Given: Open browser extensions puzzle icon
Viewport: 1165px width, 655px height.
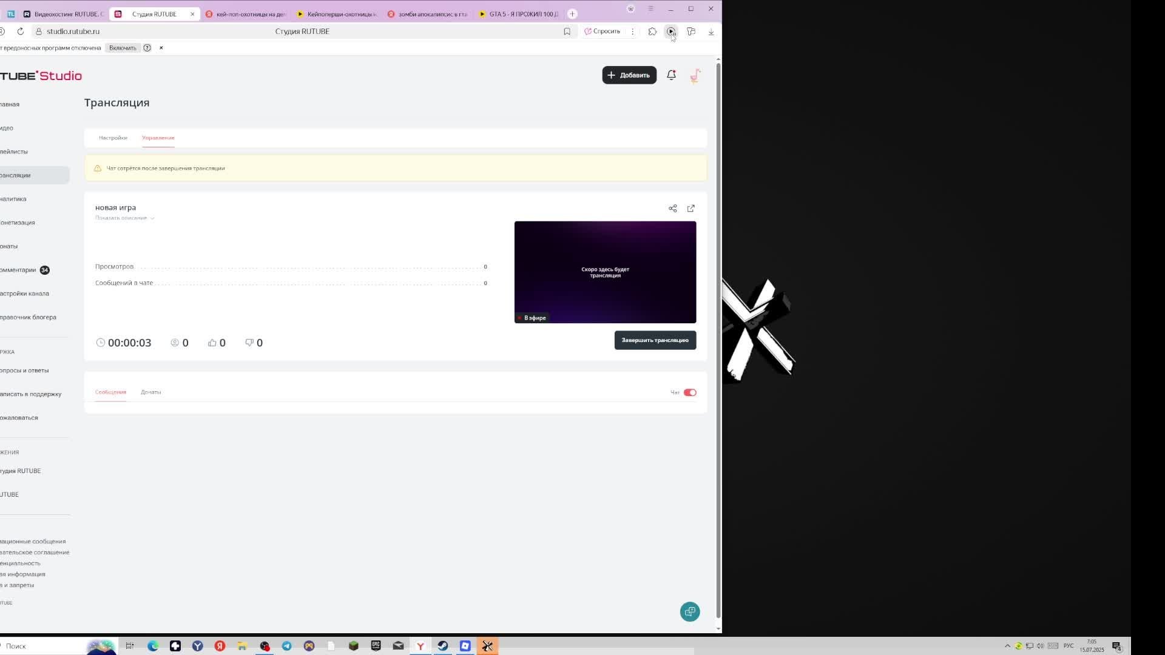Looking at the screenshot, I should click(652, 32).
